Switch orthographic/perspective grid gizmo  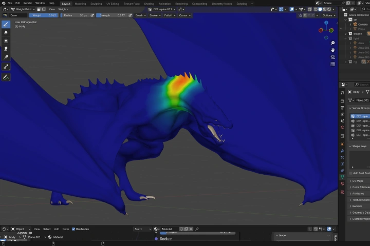[x=332, y=64]
